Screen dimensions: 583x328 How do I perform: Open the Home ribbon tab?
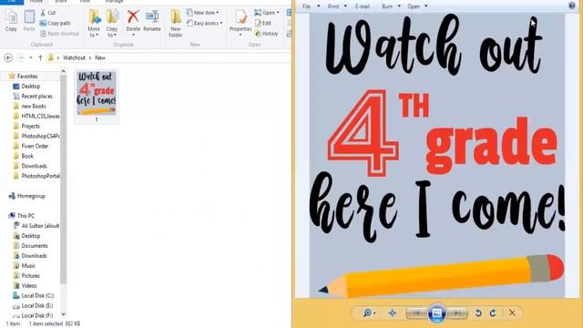pyautogui.click(x=36, y=2)
